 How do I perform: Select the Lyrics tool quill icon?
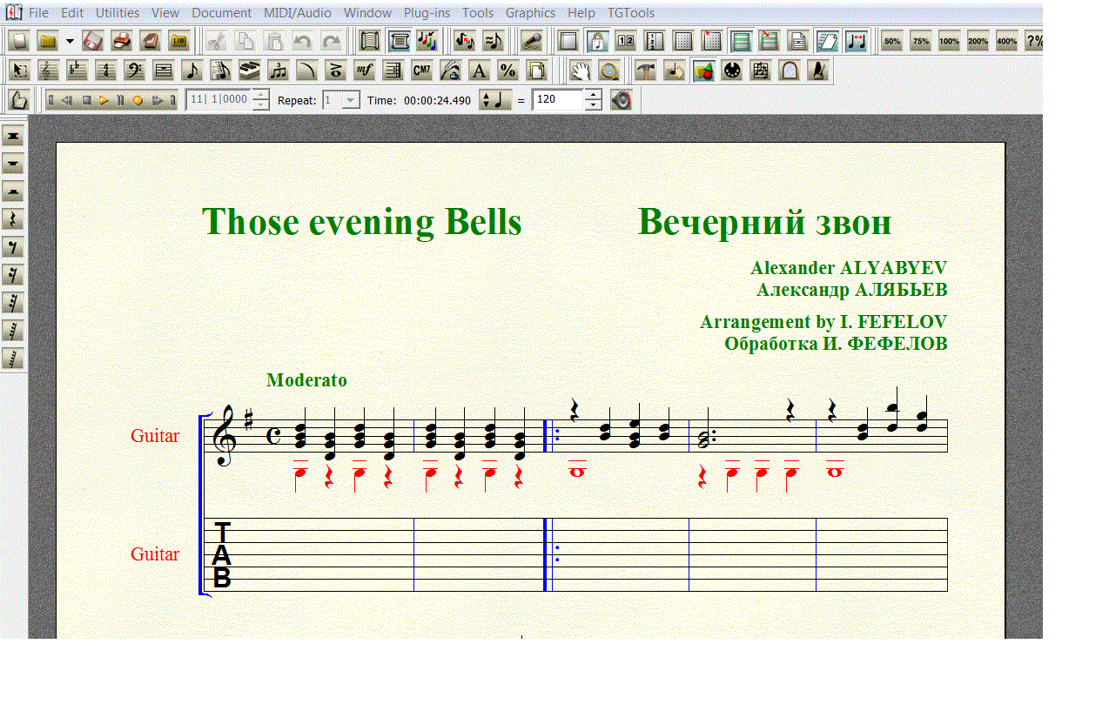point(451,71)
